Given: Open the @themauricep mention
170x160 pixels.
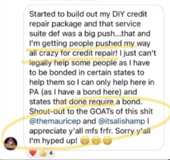Looking at the screenshot, I should point(55,121).
